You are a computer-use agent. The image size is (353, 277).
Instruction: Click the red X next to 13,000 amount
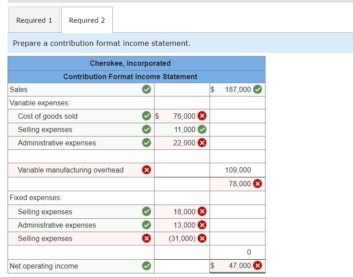[x=202, y=225]
